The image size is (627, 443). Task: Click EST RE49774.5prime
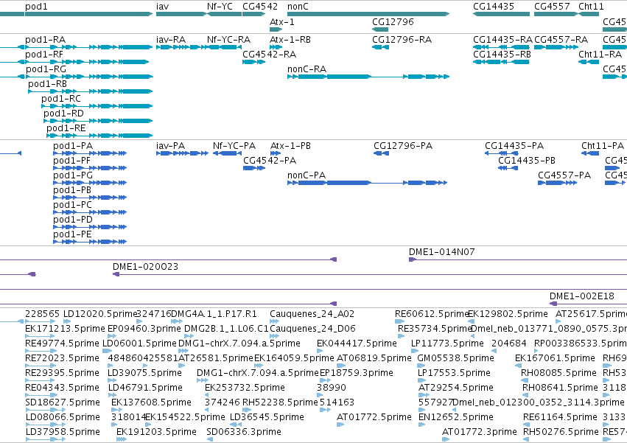62,343
